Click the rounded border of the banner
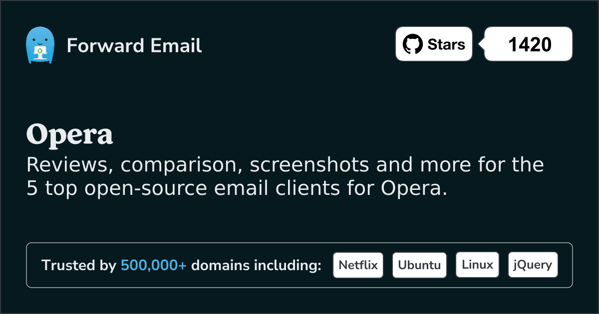 coord(299,244)
